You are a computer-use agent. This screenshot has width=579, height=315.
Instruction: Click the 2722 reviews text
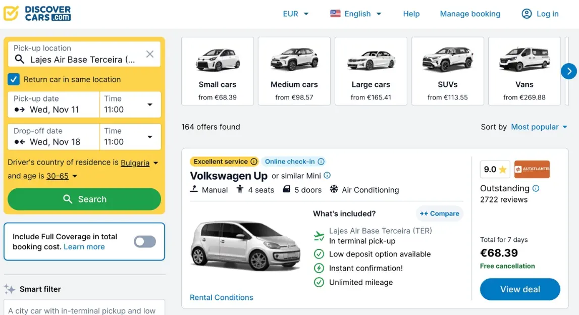pos(504,199)
